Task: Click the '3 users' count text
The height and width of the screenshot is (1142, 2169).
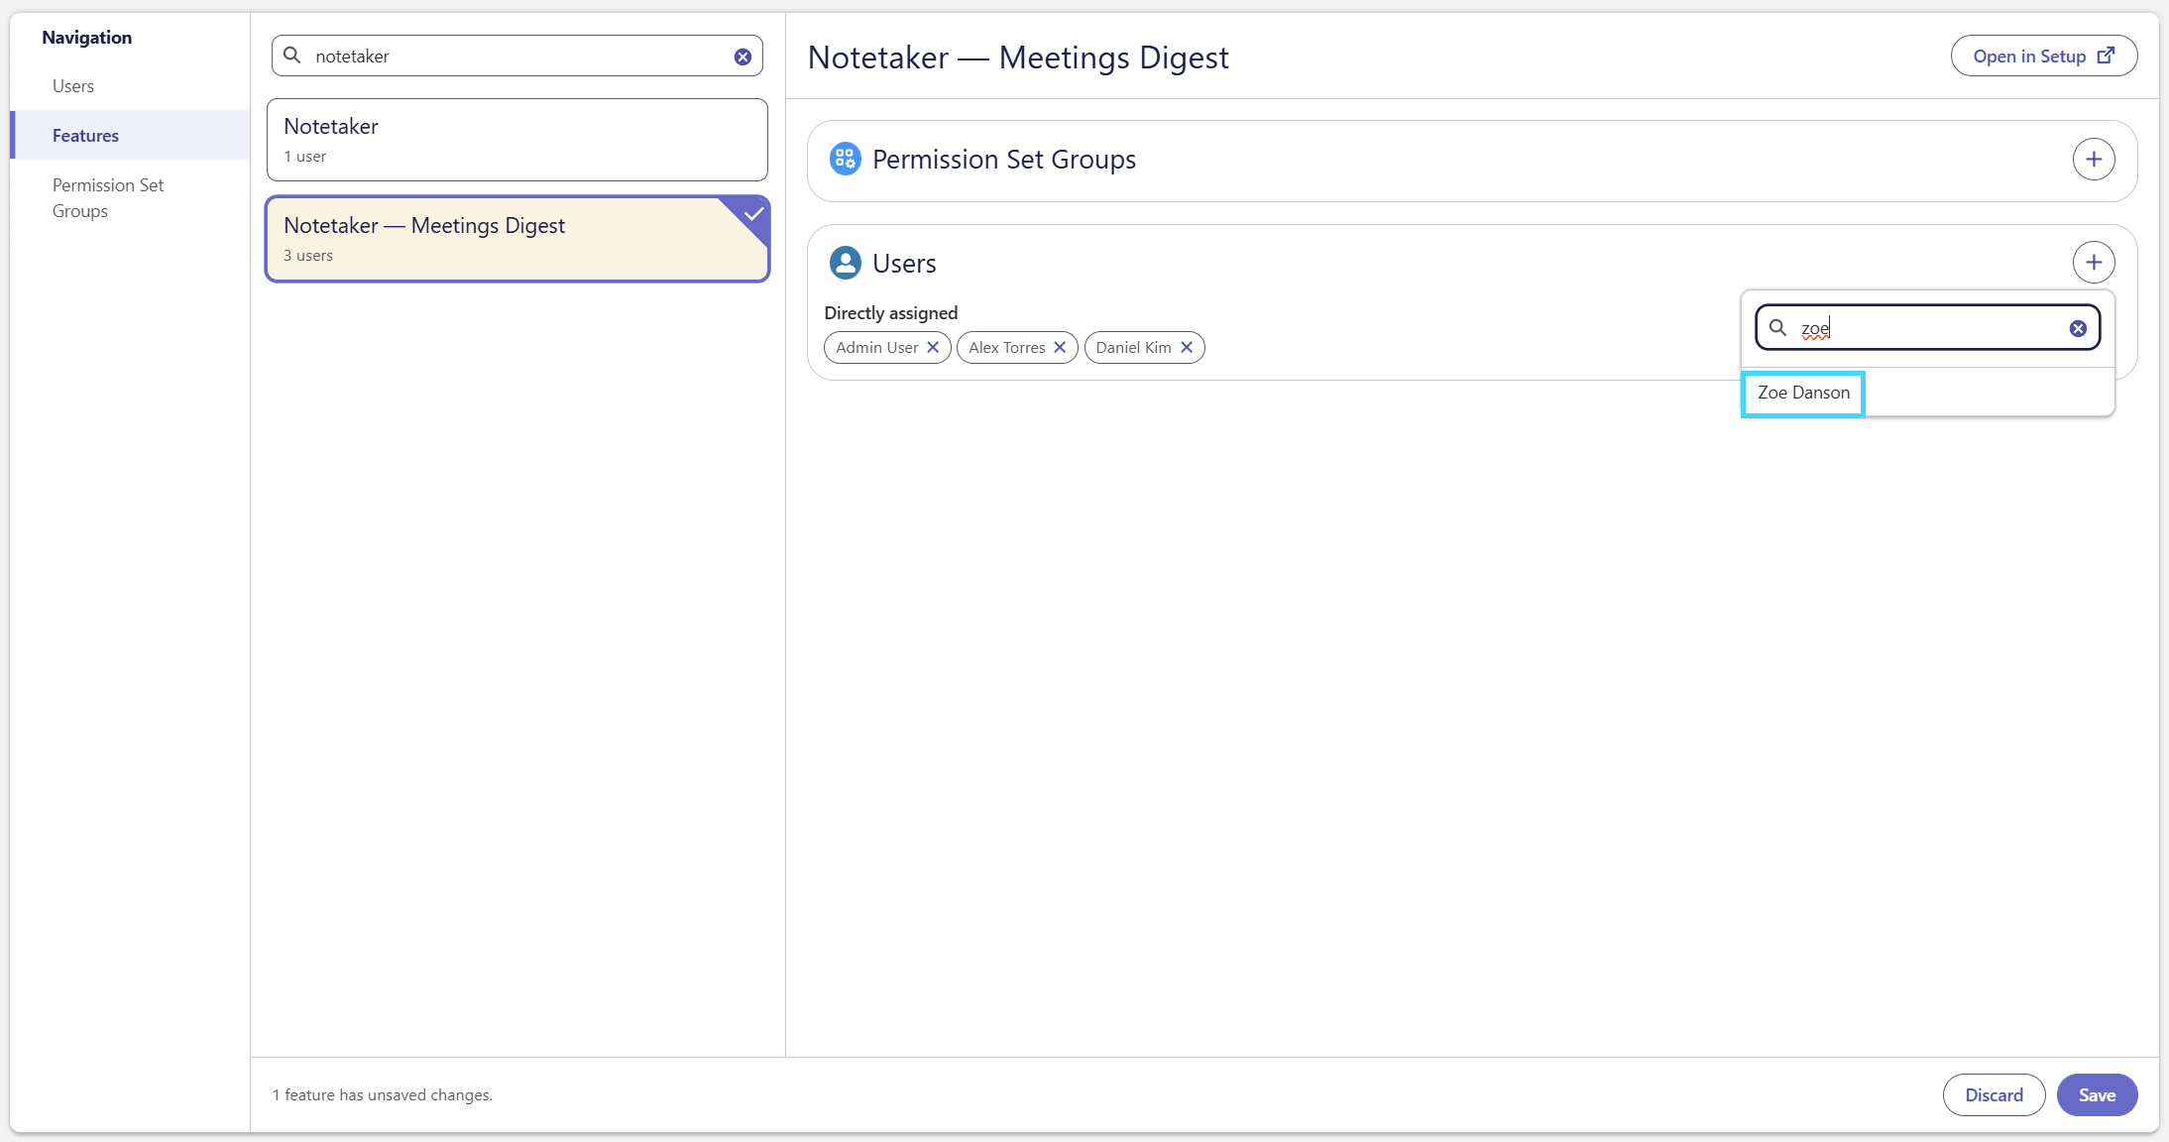Action: pyautogui.click(x=308, y=256)
